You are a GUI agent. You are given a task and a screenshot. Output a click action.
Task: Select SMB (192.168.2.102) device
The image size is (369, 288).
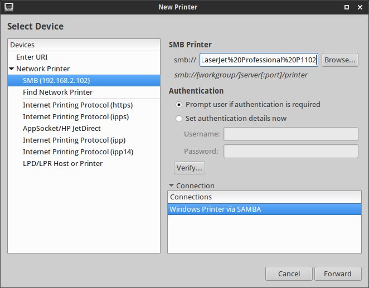point(56,80)
